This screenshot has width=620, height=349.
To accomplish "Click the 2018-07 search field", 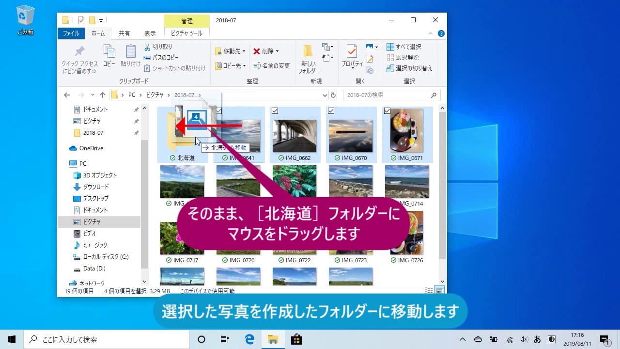I will point(387,95).
